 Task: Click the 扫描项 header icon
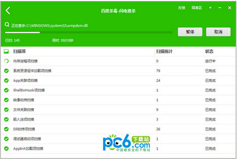tap(6, 51)
